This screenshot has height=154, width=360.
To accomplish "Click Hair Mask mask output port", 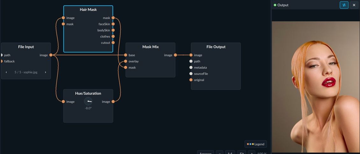I will coord(113,18).
